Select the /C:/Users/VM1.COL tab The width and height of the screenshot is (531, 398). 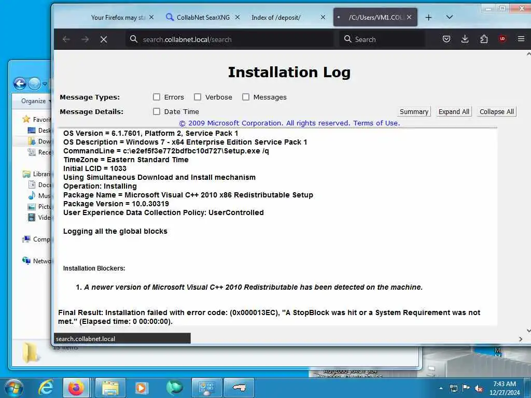point(375,17)
